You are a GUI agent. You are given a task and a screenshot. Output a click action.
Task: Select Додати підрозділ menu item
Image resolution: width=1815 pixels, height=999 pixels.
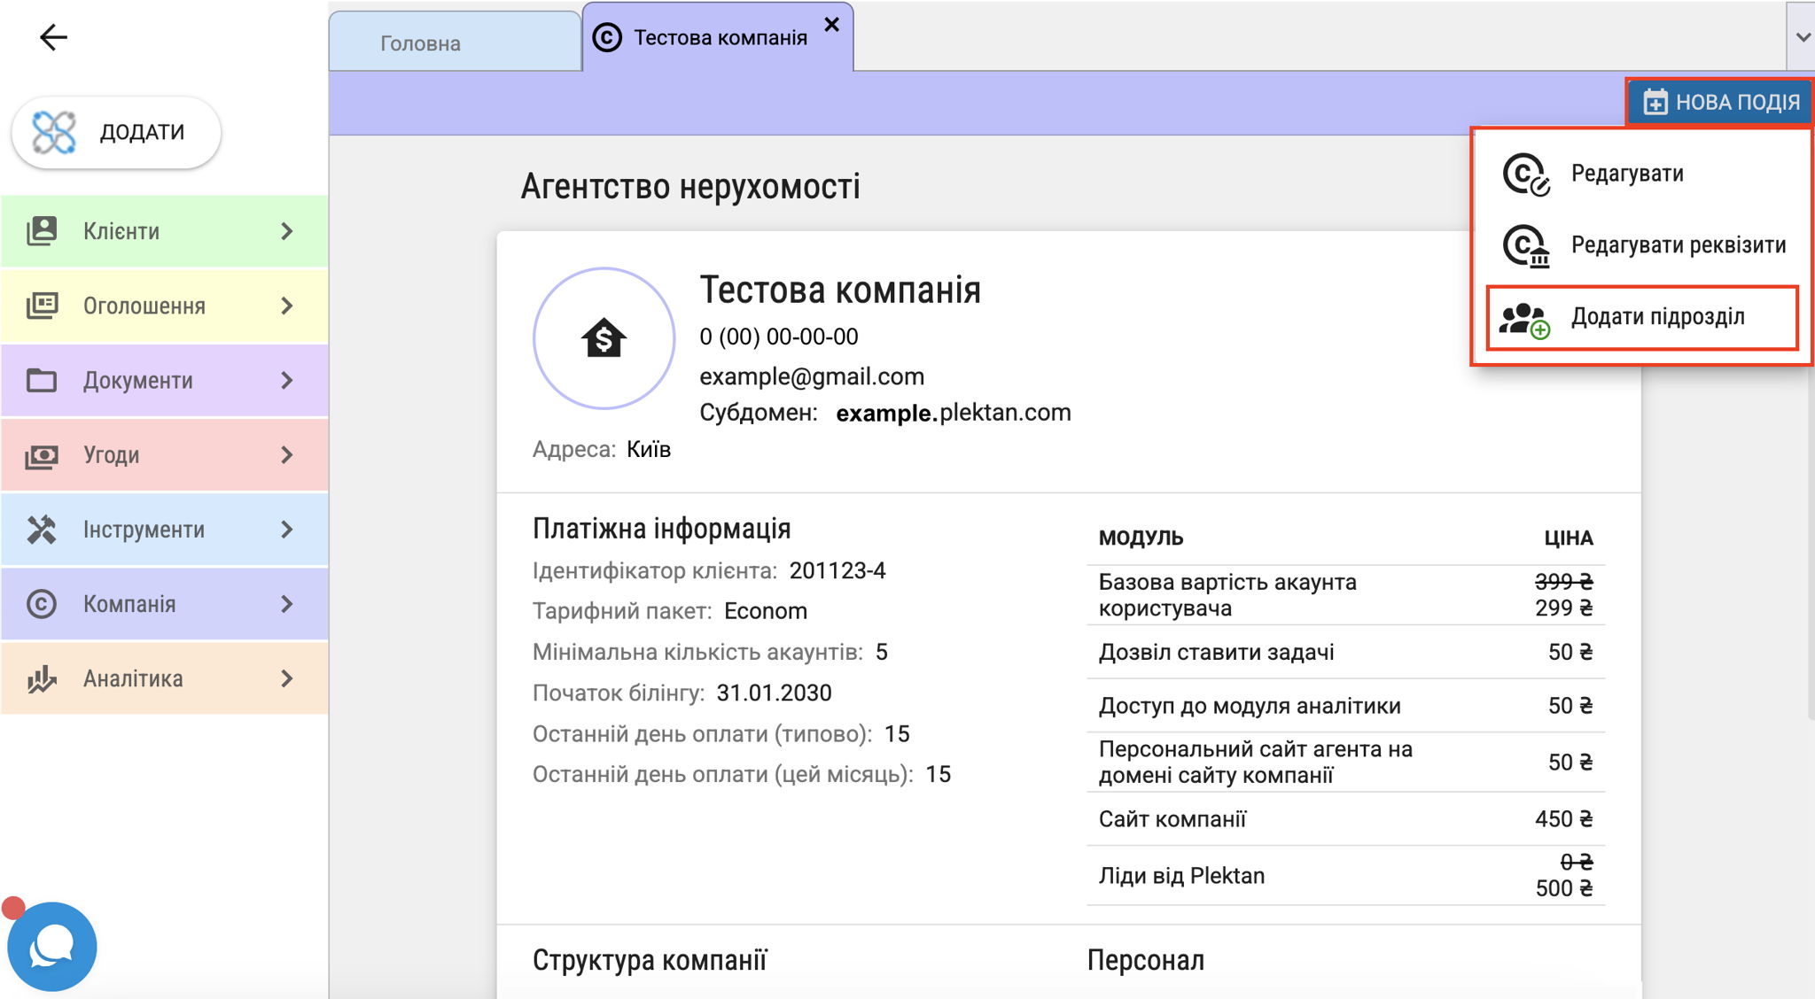(1642, 317)
